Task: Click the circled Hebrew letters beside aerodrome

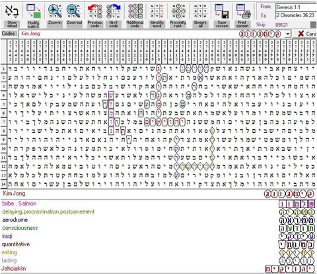Action: tap(297, 220)
